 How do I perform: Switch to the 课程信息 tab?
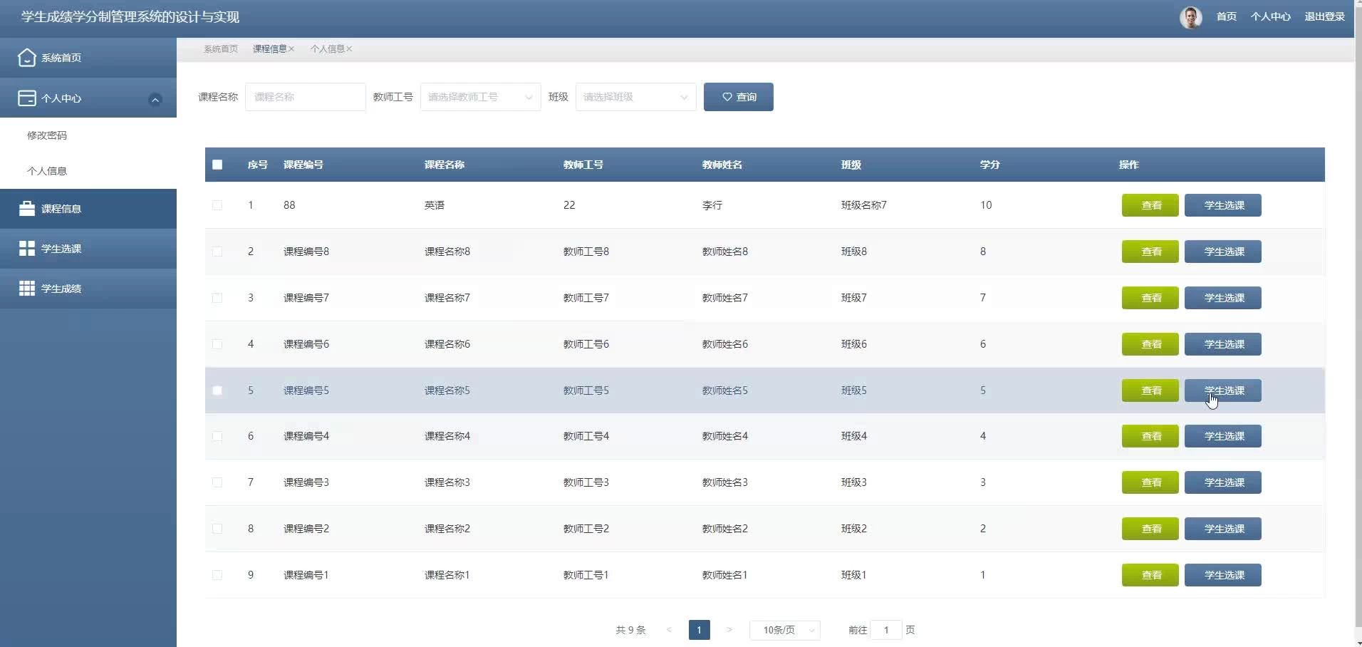(270, 49)
